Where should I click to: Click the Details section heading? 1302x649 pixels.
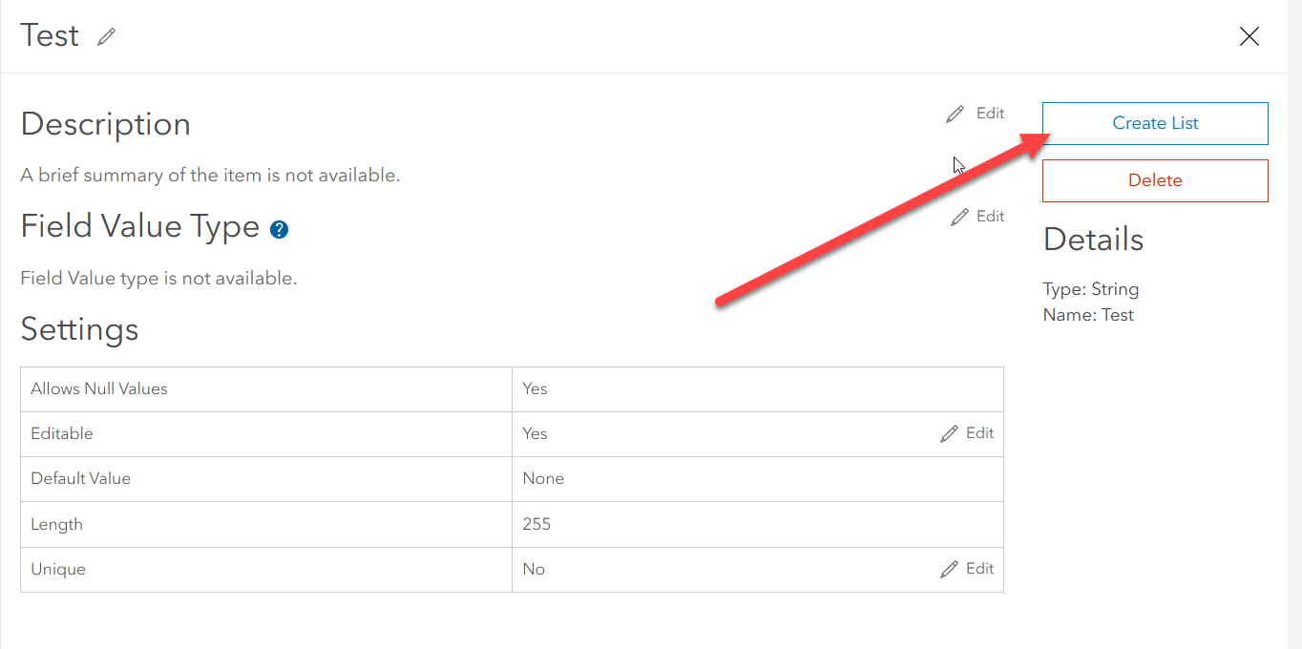coord(1093,240)
